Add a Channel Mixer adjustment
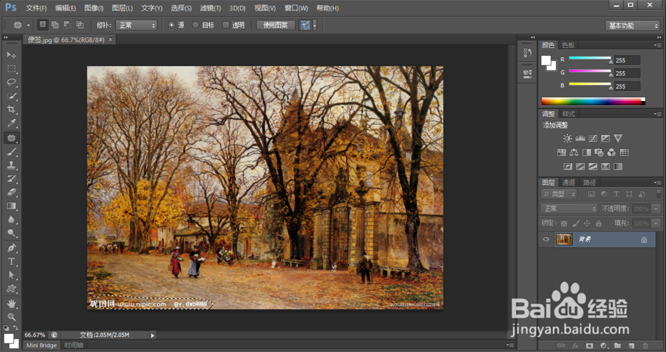666x352 pixels. (x=611, y=152)
